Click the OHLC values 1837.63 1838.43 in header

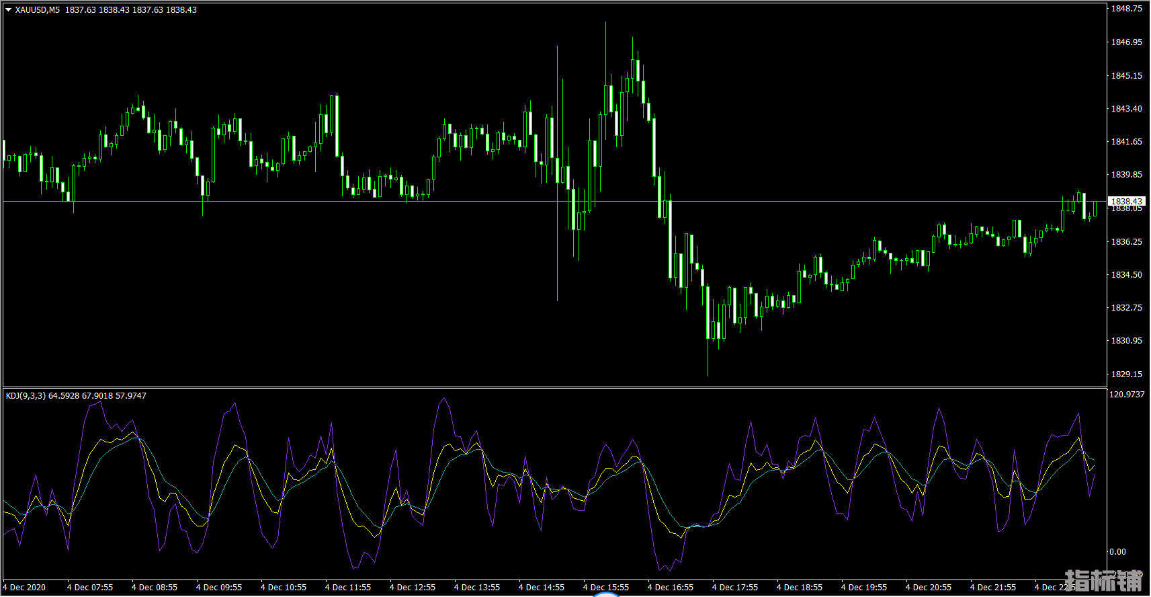pyautogui.click(x=131, y=10)
